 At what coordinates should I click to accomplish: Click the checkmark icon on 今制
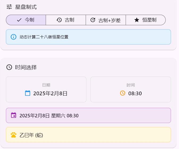pyautogui.click(x=19, y=20)
